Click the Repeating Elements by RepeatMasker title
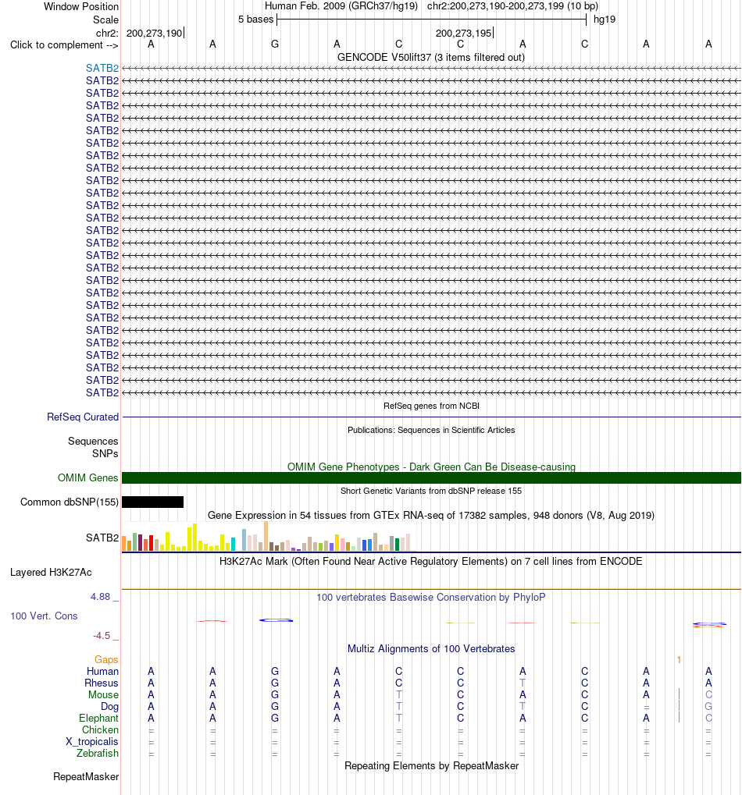 coord(431,765)
